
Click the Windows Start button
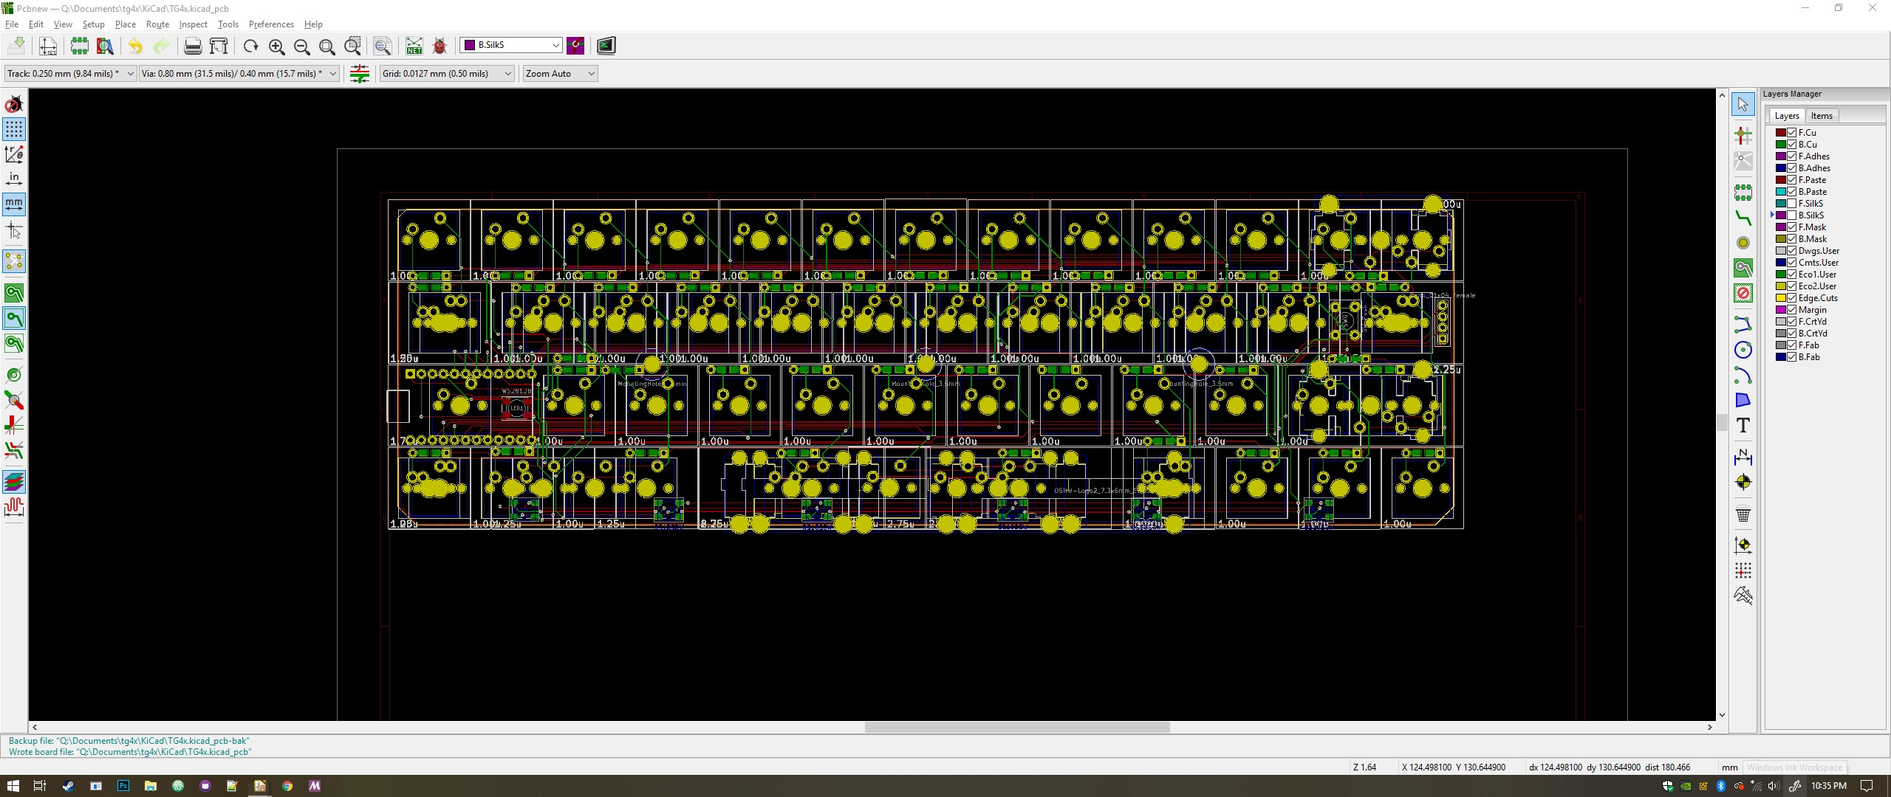point(13,786)
